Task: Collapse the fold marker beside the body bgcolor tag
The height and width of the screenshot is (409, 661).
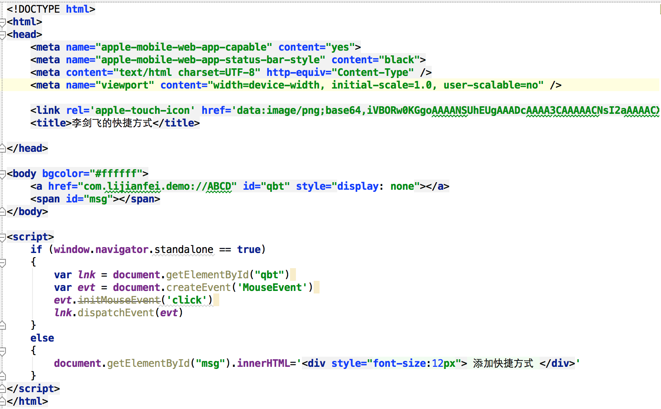Action: tap(3, 174)
